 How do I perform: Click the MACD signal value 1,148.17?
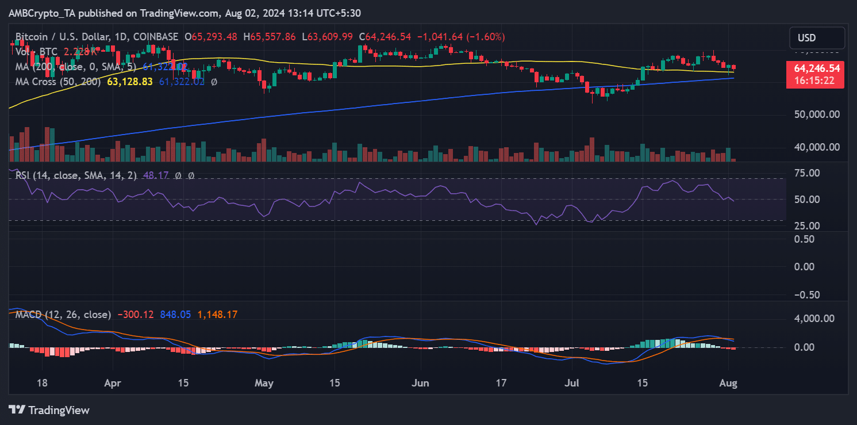[x=217, y=315]
